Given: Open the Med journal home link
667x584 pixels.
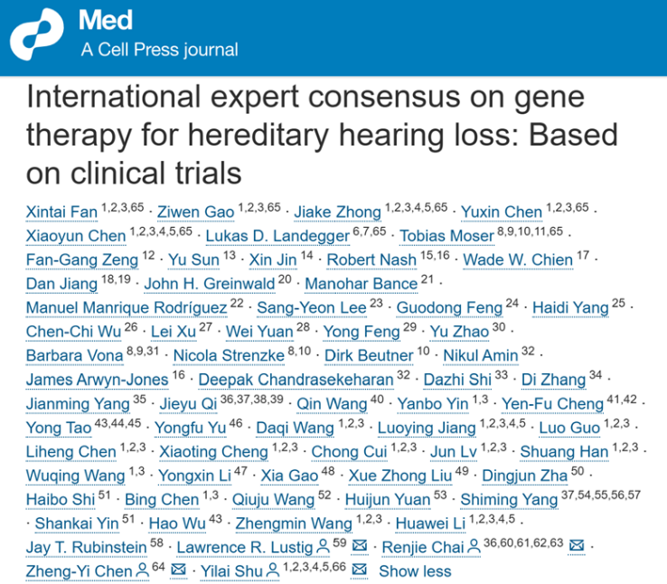Looking at the screenshot, I should [106, 19].
